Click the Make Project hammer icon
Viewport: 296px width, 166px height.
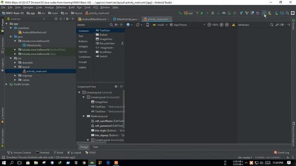pyautogui.click(x=180, y=13)
